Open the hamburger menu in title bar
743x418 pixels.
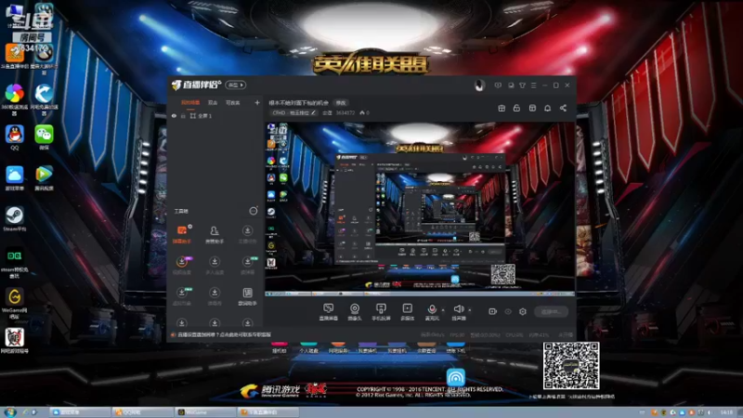coord(533,85)
